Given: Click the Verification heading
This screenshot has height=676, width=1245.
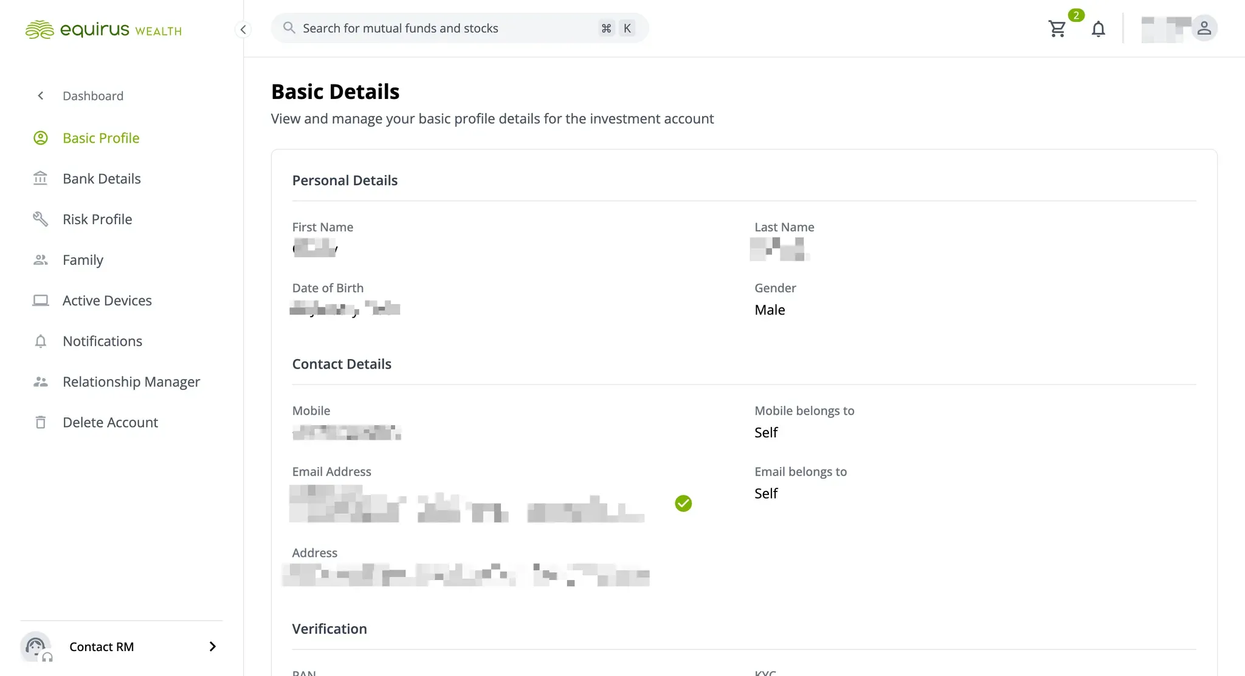Looking at the screenshot, I should (329, 629).
